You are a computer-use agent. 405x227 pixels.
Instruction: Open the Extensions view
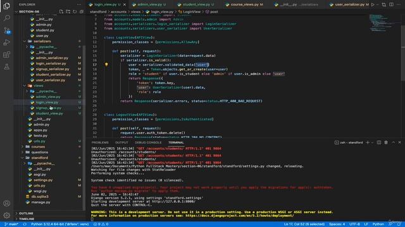[x=7, y=54]
